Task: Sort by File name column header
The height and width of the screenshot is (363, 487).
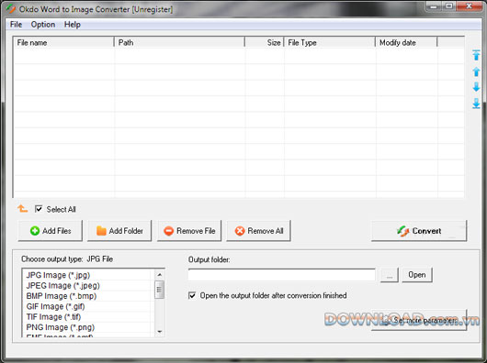Action: pyautogui.click(x=63, y=42)
